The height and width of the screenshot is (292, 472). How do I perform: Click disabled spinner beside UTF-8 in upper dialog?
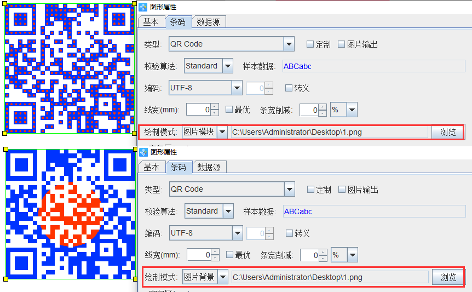260,88
